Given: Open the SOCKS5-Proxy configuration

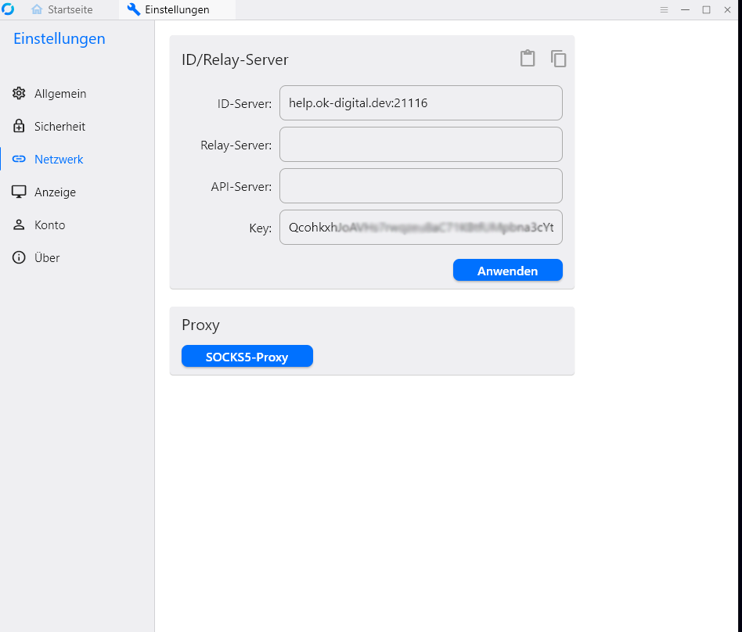Looking at the screenshot, I should [x=247, y=357].
